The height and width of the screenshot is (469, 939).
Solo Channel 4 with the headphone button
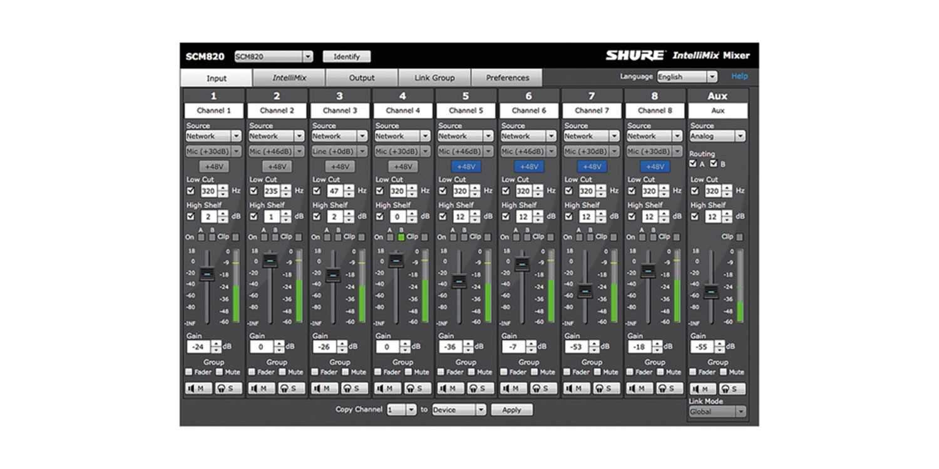click(x=418, y=388)
